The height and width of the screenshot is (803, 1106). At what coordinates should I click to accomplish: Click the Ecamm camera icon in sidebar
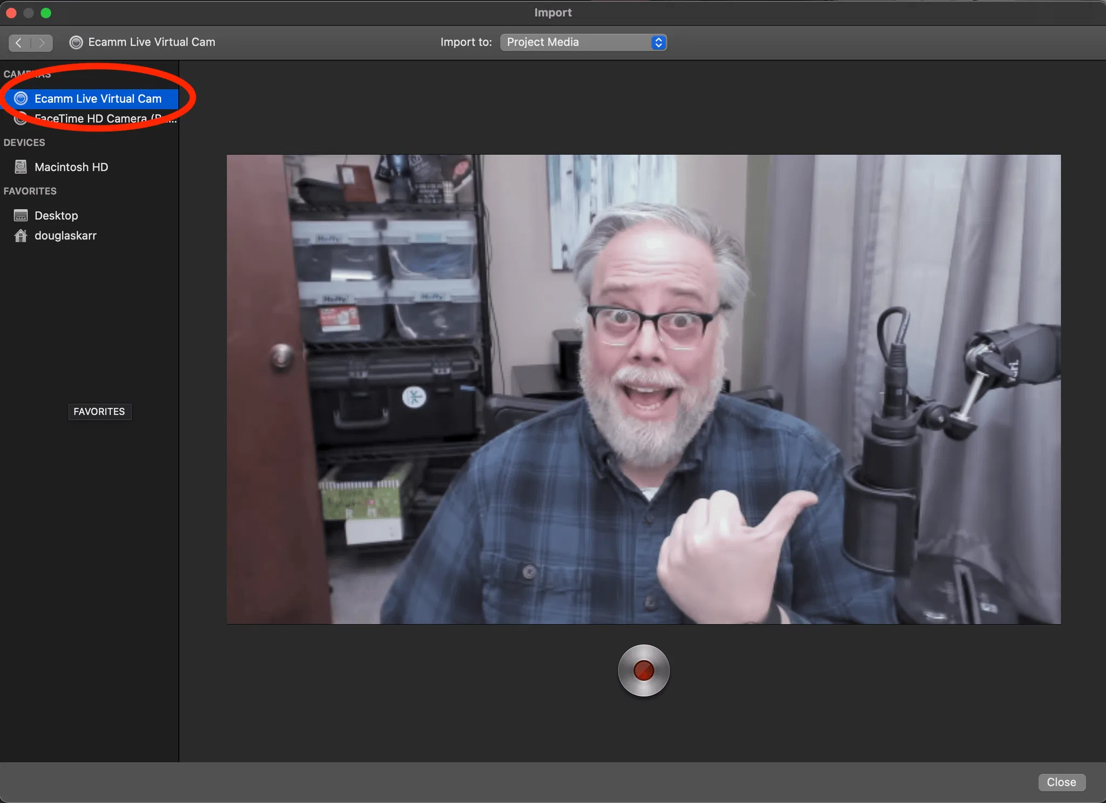coord(21,98)
